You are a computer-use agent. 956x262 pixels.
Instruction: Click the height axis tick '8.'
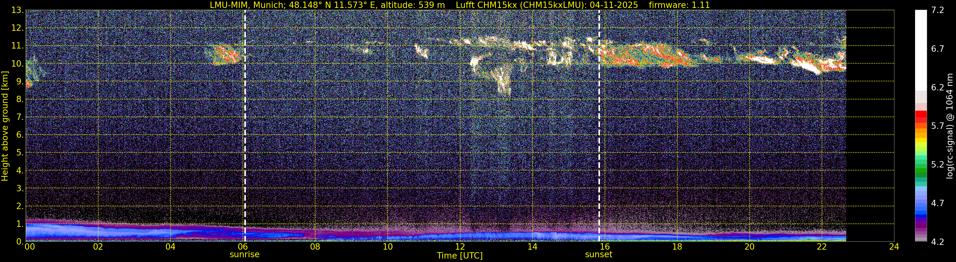pos(20,100)
